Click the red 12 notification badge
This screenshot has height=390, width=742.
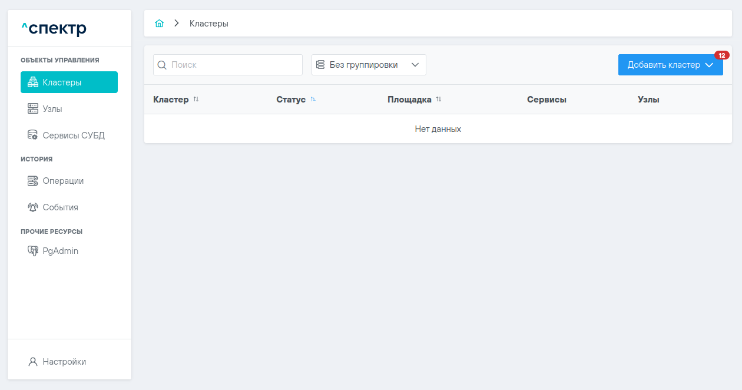pyautogui.click(x=721, y=55)
